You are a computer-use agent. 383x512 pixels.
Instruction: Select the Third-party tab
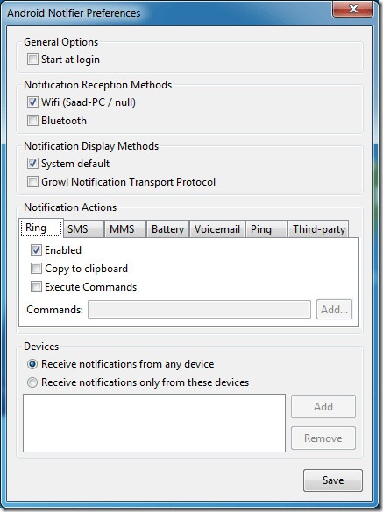318,229
